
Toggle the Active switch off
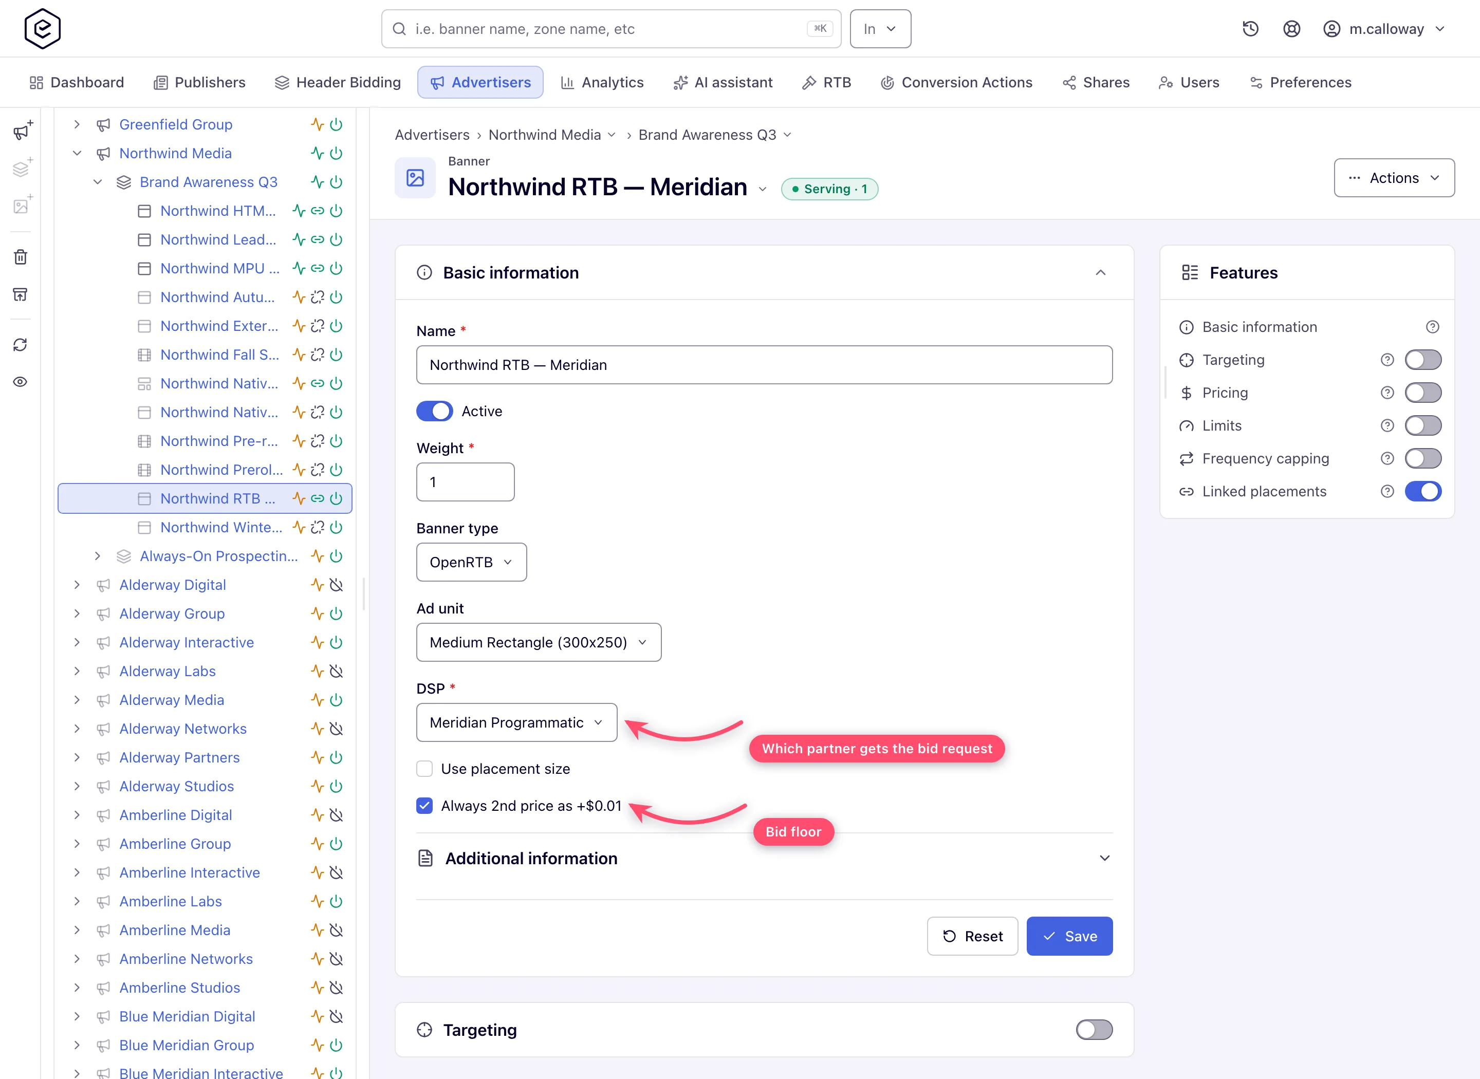(x=434, y=411)
